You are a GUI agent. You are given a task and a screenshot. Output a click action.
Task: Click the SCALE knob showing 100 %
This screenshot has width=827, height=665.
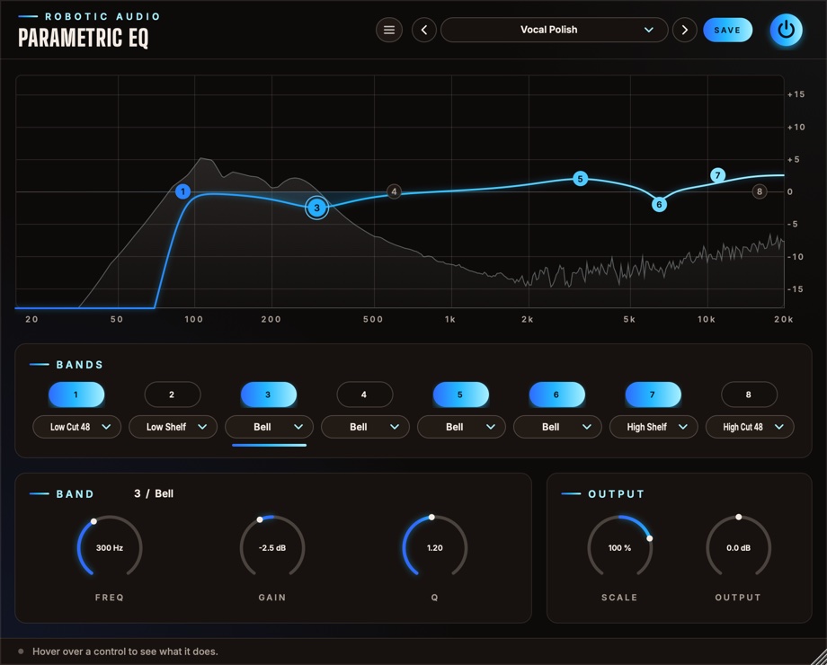coord(619,547)
